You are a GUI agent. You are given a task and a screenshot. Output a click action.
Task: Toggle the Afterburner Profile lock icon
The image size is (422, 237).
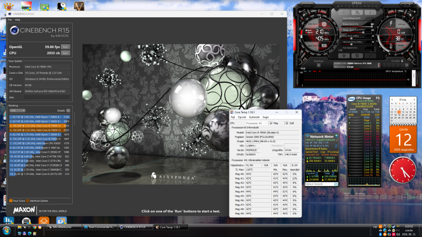[402, 61]
